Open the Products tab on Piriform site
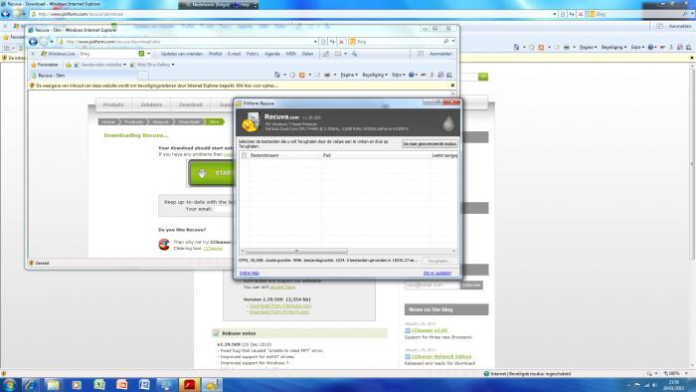Image resolution: width=696 pixels, height=392 pixels. click(x=113, y=104)
